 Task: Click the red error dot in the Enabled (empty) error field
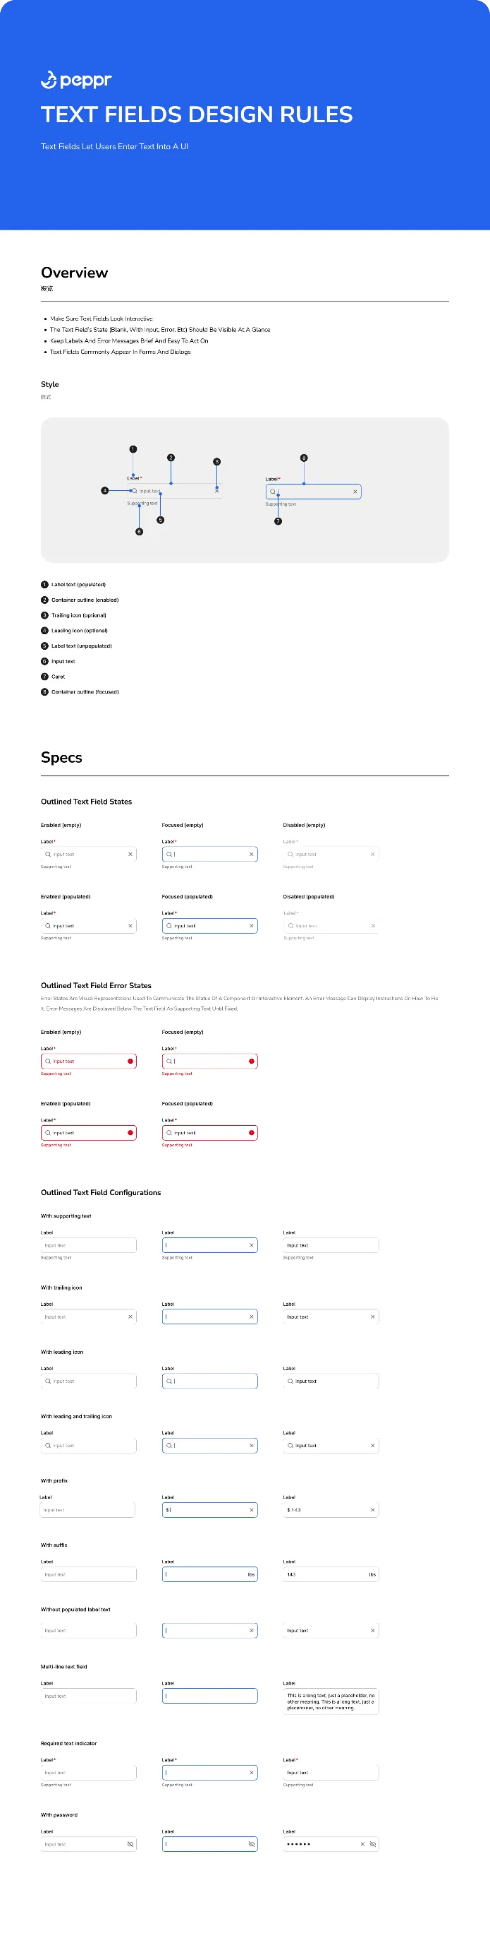(x=130, y=1062)
